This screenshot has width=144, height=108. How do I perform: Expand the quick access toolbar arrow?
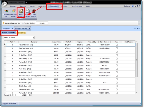click(x=27, y=2)
